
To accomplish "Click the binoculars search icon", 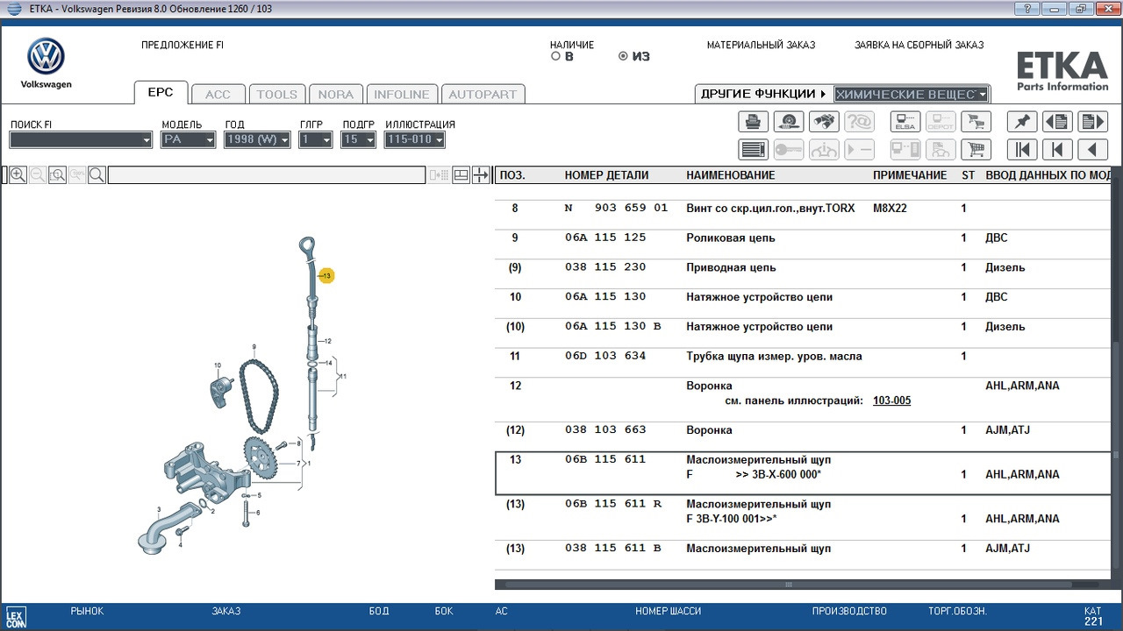I will tap(824, 122).
